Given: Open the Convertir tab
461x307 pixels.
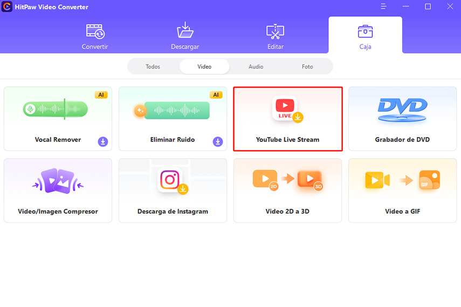Looking at the screenshot, I should [95, 37].
